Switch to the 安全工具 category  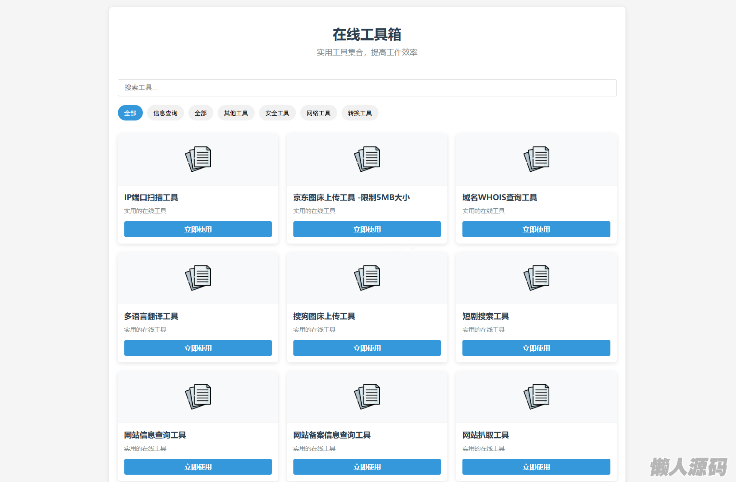coord(277,113)
